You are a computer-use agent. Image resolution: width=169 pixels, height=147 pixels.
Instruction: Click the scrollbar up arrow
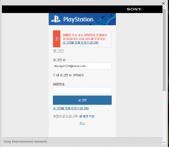(x=164, y=7)
